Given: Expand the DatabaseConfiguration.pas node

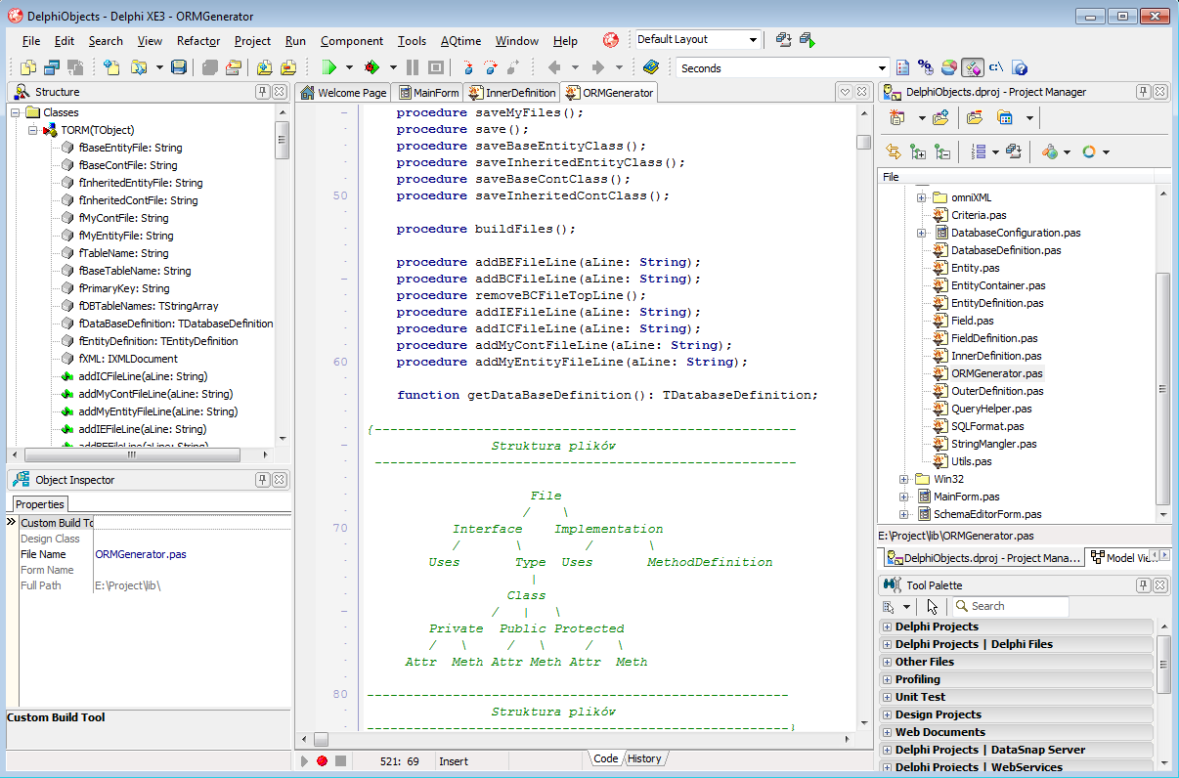Looking at the screenshot, I should (x=921, y=233).
